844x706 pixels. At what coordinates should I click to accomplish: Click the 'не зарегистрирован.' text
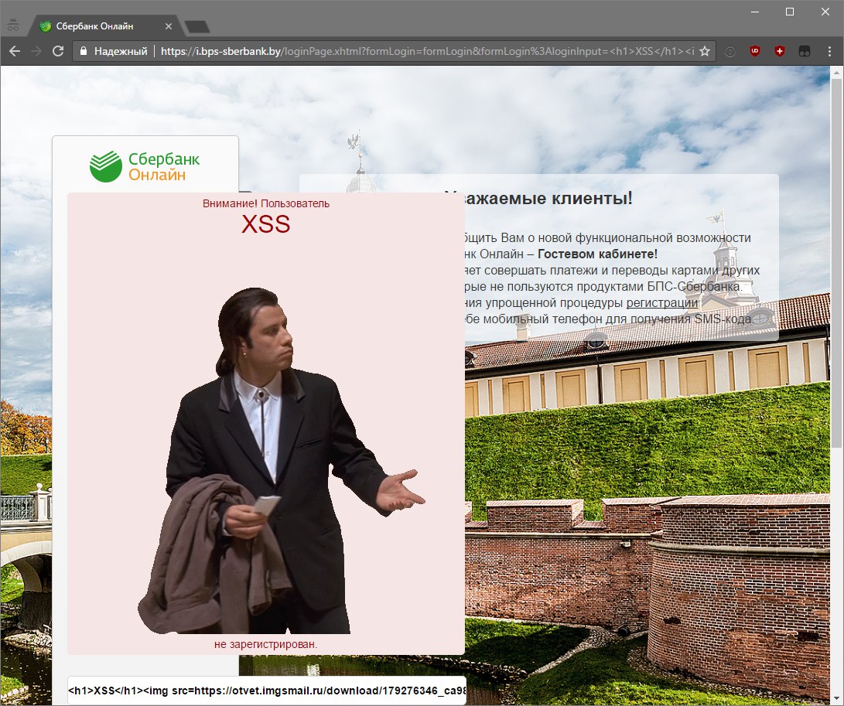point(266,643)
